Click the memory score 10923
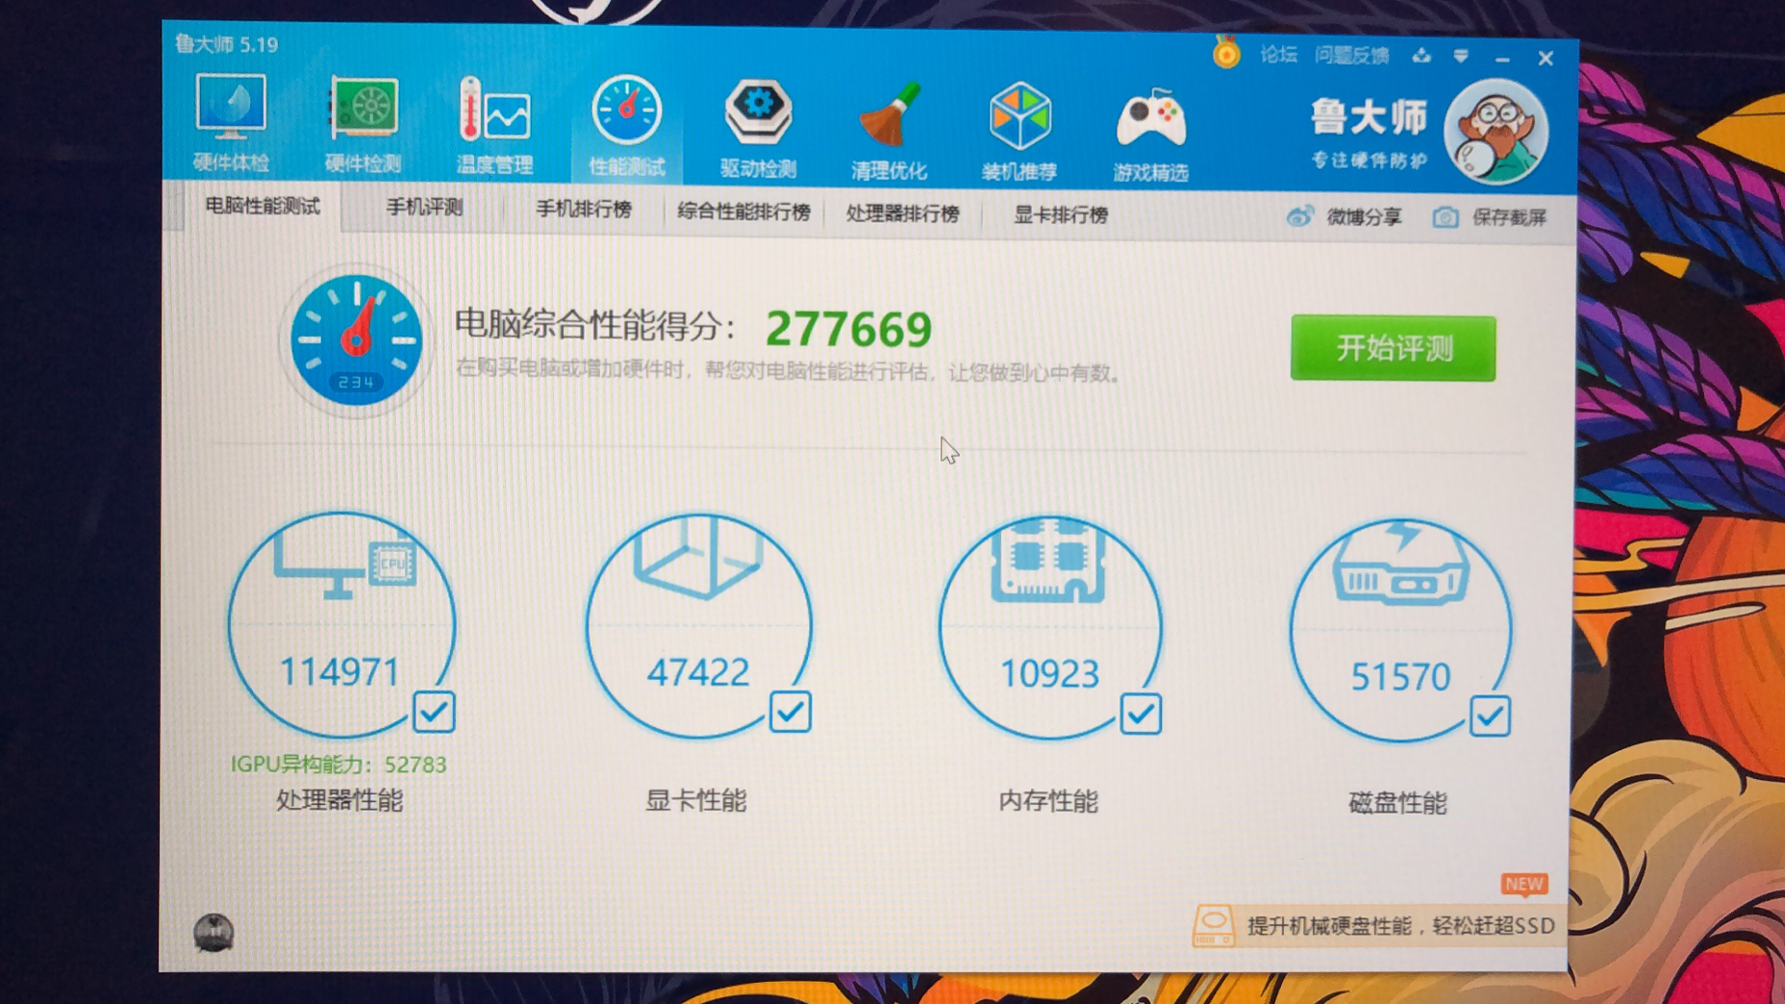Screen dimensions: 1785x1004 (x=1049, y=674)
